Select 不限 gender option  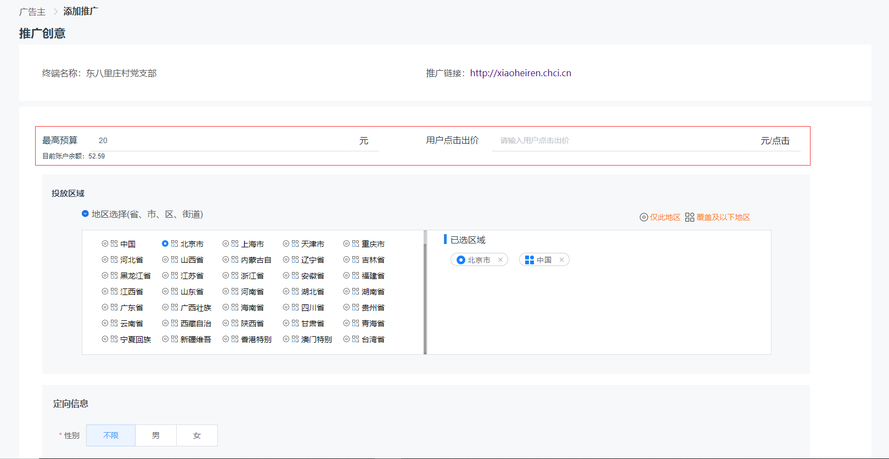click(111, 435)
